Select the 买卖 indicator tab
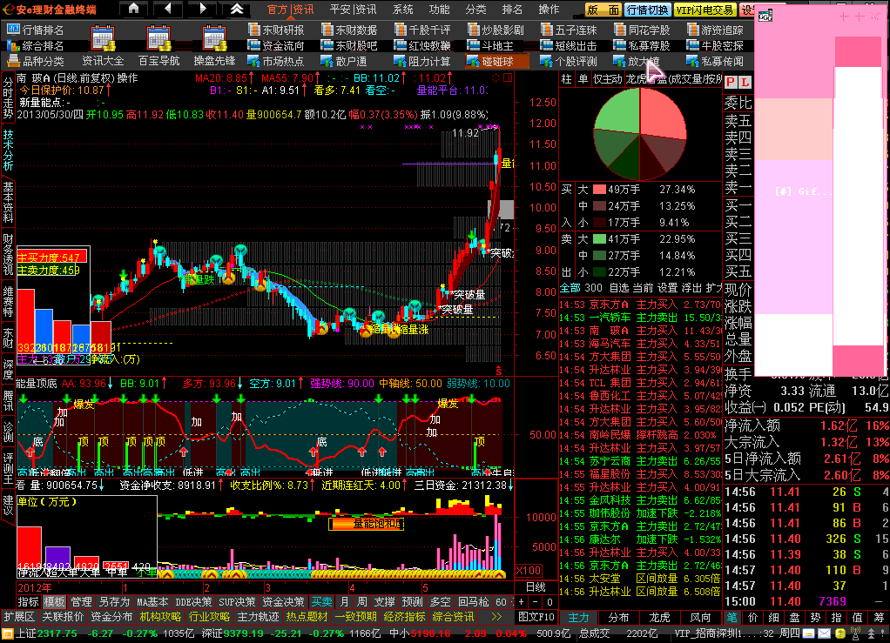Image resolution: width=890 pixels, height=643 pixels. (x=321, y=601)
